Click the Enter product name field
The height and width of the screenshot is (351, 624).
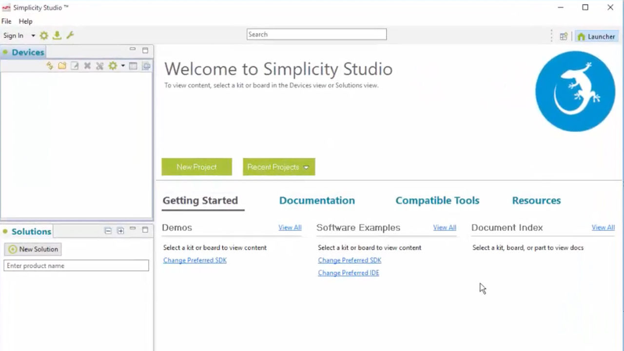tap(77, 266)
